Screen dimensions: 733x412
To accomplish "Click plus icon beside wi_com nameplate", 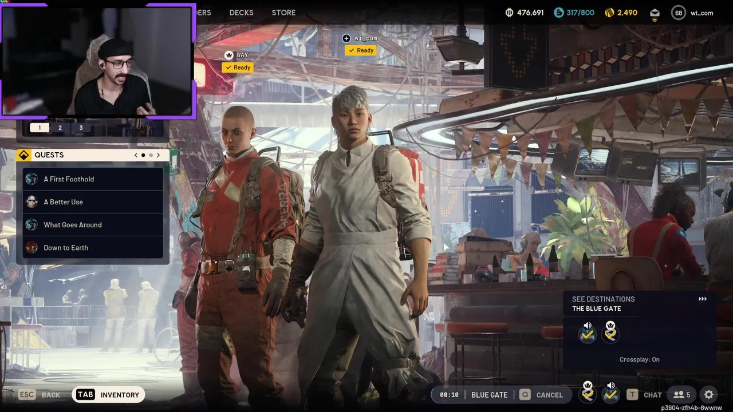I will coord(346,38).
